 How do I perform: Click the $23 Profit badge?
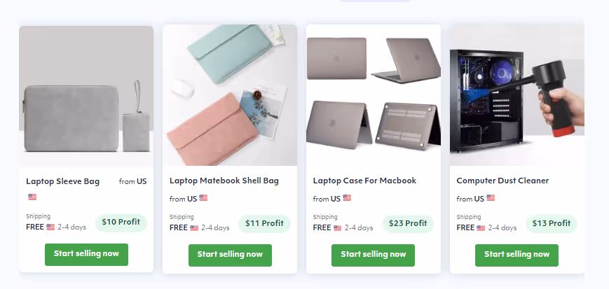[408, 223]
